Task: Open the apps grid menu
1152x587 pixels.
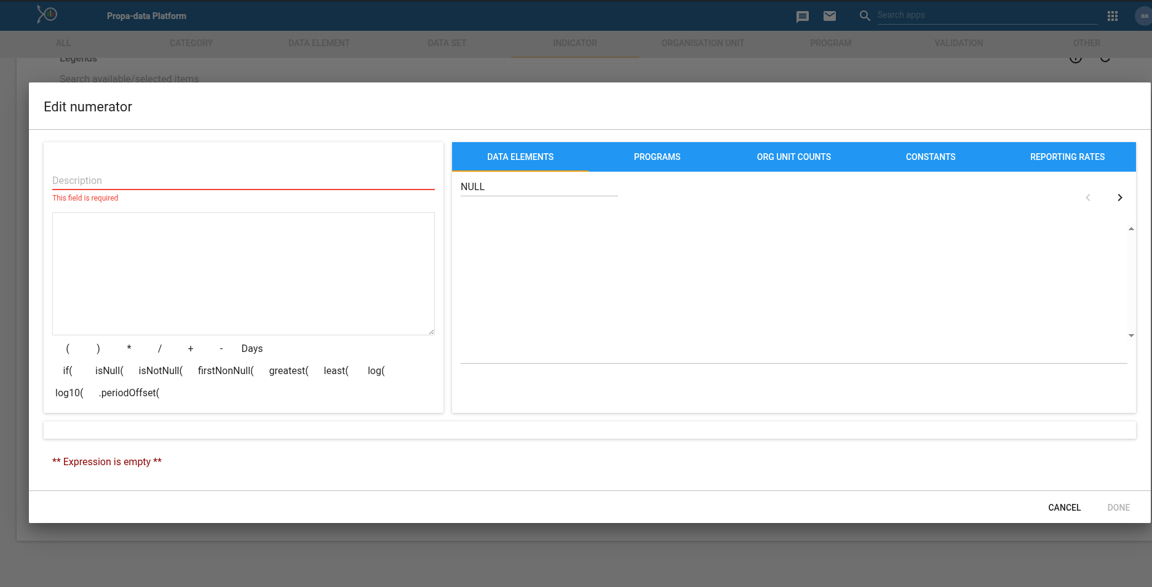Action: coord(1112,16)
